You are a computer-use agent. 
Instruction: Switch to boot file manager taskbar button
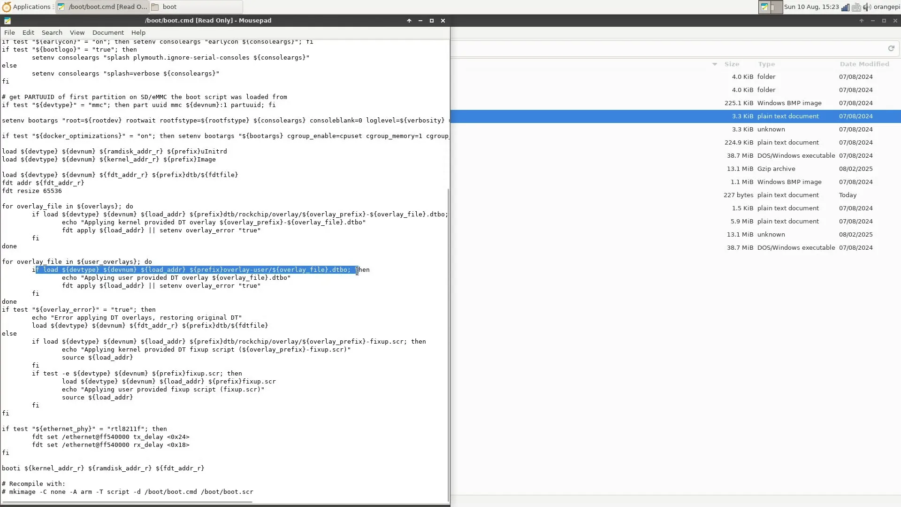[x=196, y=7]
